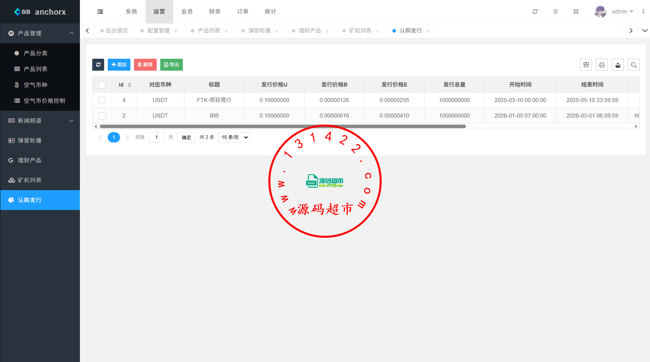The image size is (650, 362).
Task: Collapse the 产品管理 section in sidebar
Action: 40,33
